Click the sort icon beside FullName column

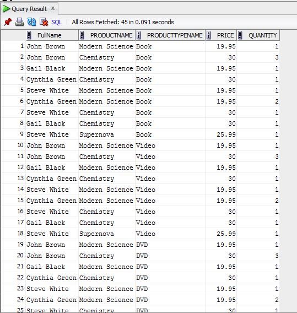(x=29, y=35)
